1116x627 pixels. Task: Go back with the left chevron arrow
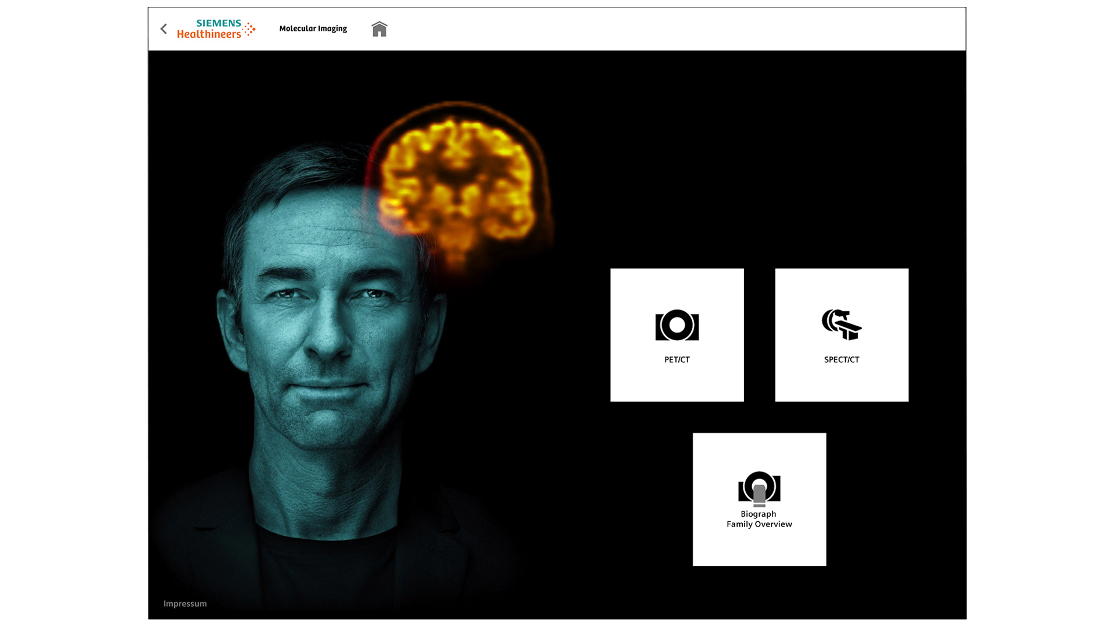(x=163, y=28)
